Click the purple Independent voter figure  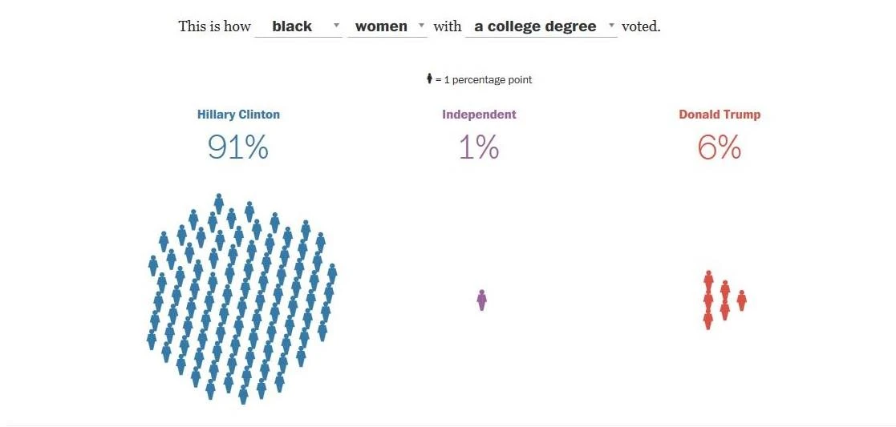pyautogui.click(x=481, y=300)
